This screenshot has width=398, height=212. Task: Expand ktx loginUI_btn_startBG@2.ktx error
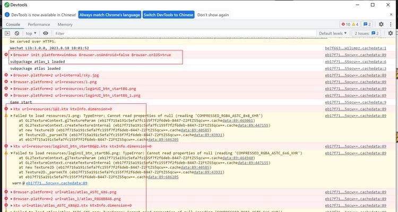coord(12,146)
